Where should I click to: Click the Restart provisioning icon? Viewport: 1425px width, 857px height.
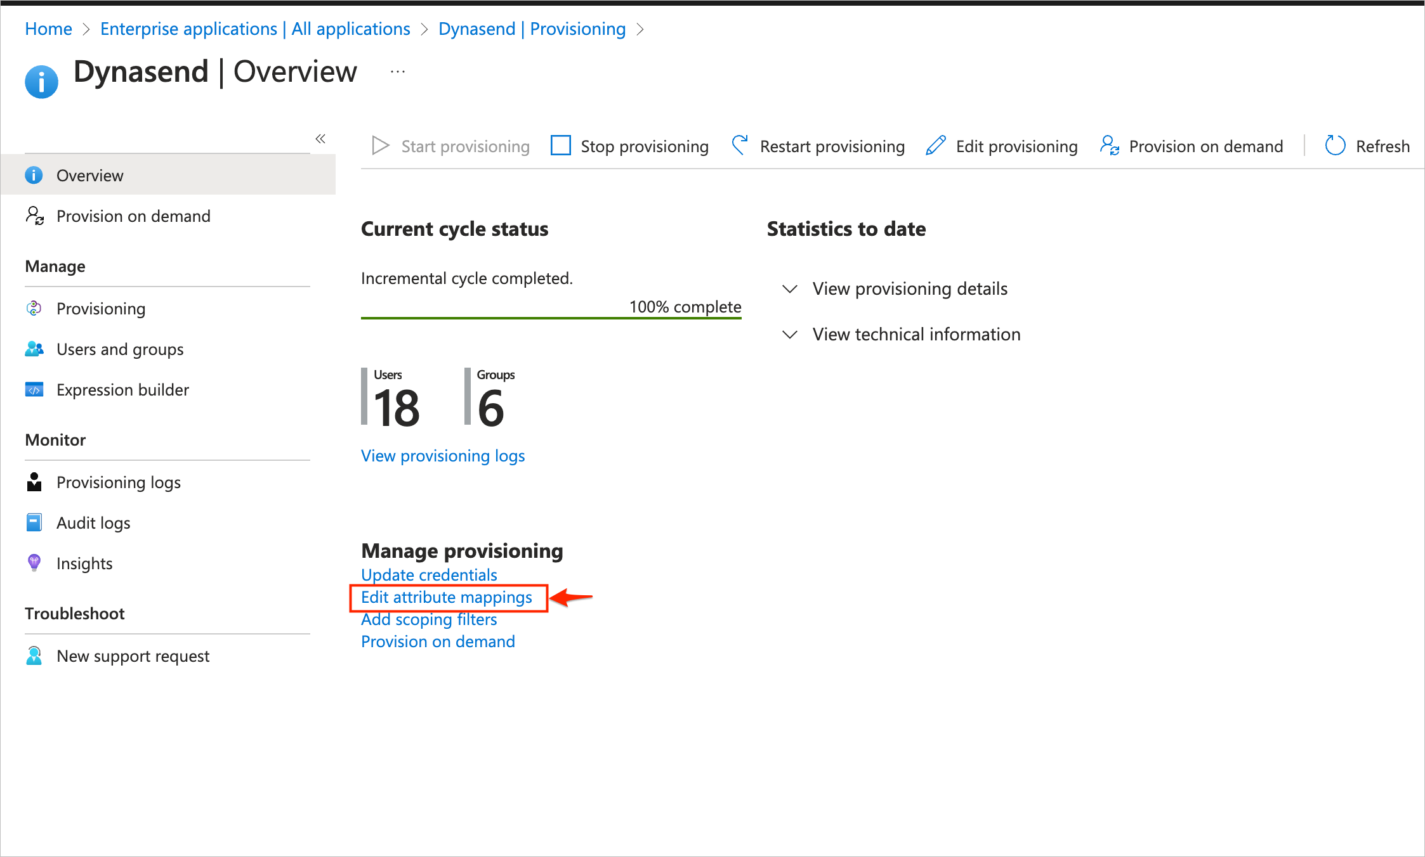pos(740,145)
